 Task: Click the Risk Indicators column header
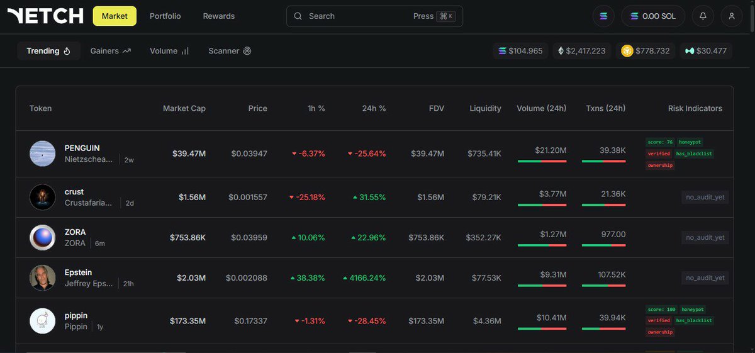[695, 108]
